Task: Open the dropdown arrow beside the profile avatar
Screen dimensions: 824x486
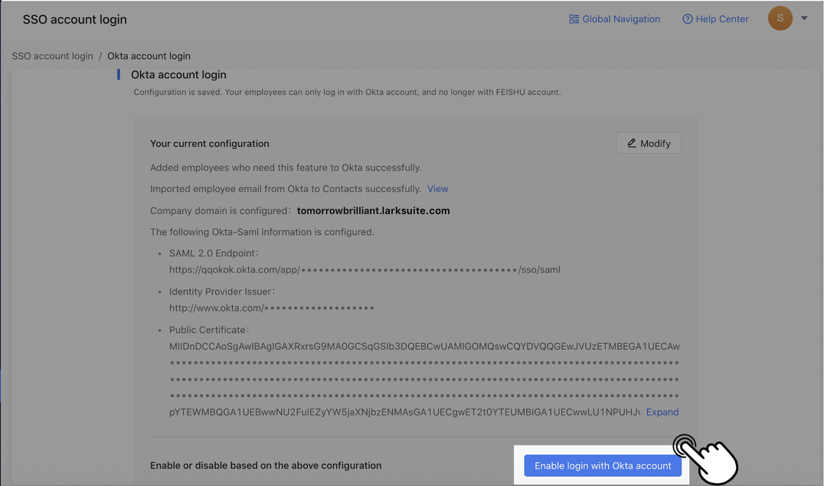Action: pos(803,18)
